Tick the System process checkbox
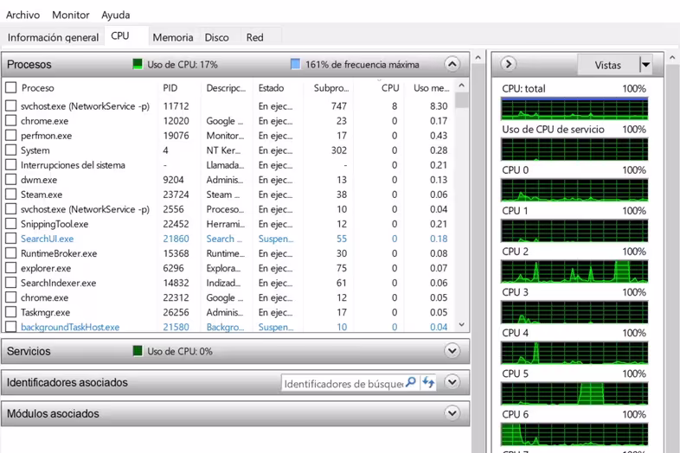 11,150
